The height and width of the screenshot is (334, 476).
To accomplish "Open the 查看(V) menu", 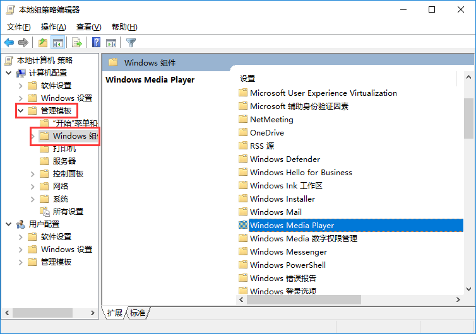I will point(88,27).
